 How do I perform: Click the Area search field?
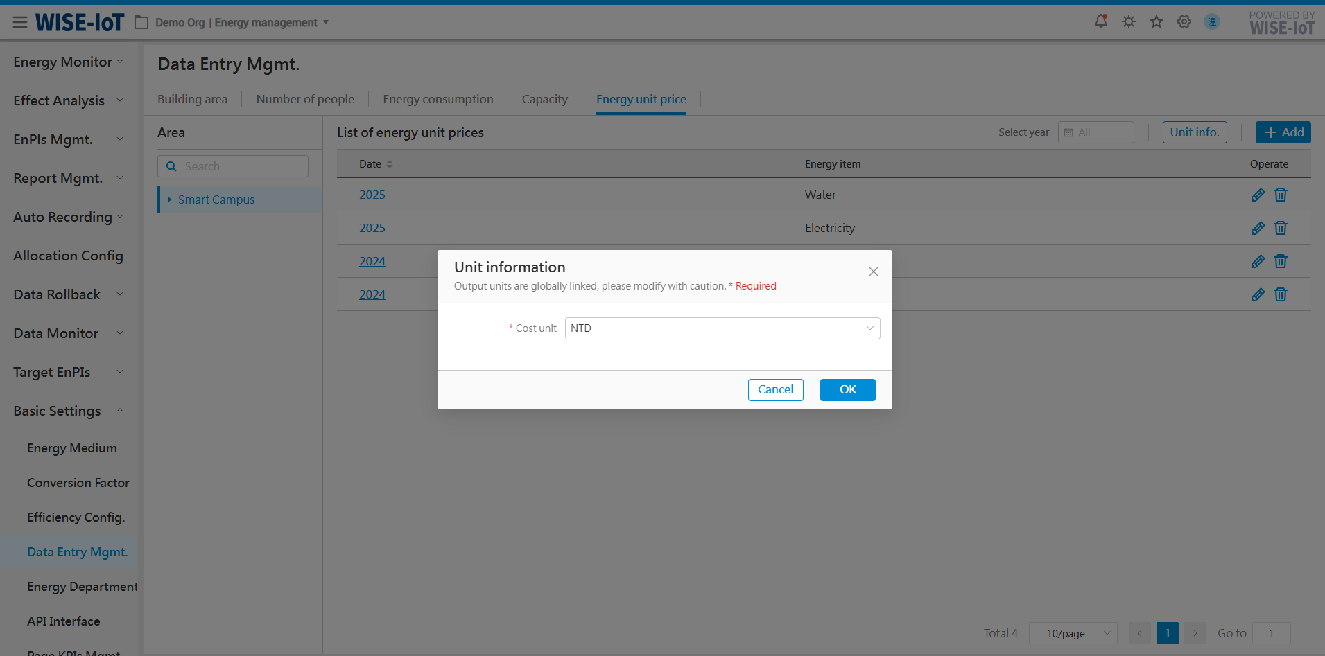tap(239, 166)
